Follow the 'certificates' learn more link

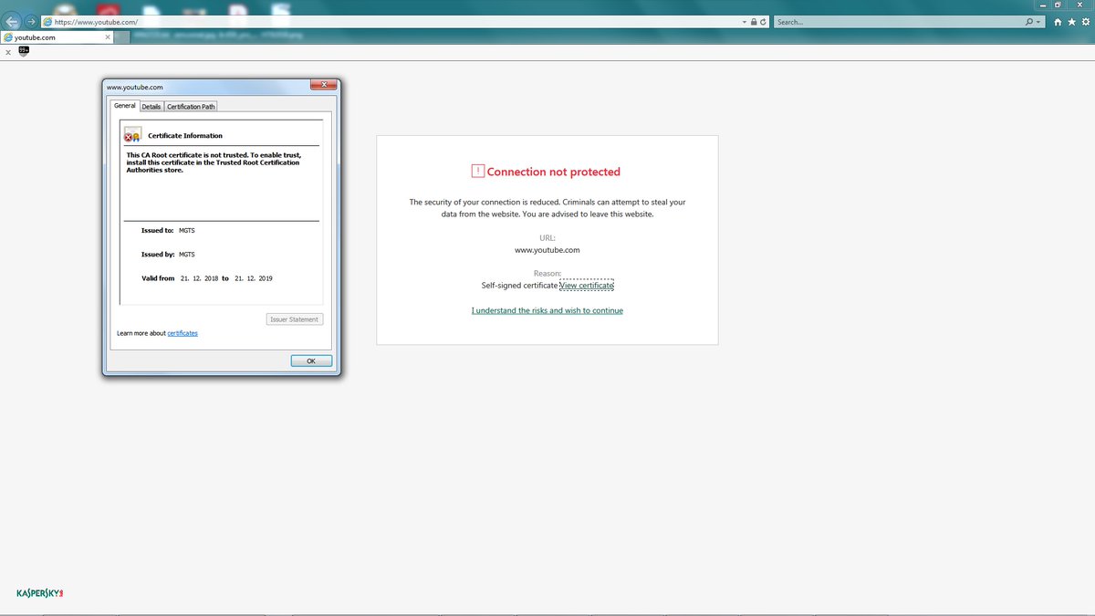(182, 333)
